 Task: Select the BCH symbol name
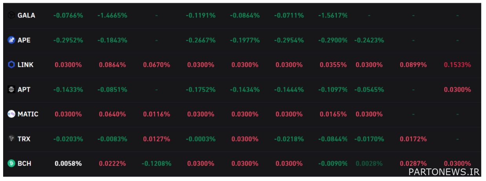24,163
